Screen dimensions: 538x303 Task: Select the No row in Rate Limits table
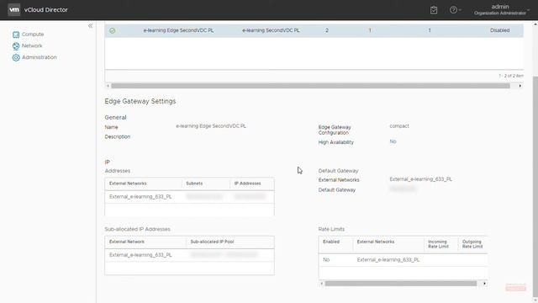coord(403,260)
